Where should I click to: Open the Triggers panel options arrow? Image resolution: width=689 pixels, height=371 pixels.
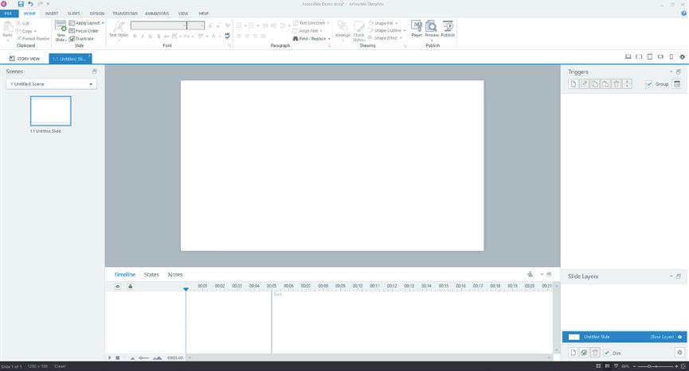[x=671, y=71]
